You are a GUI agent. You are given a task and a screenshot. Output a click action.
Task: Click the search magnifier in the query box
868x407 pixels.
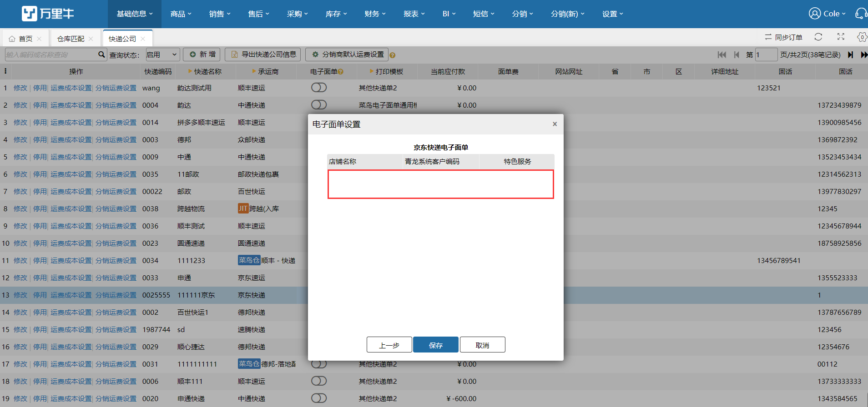(x=101, y=55)
